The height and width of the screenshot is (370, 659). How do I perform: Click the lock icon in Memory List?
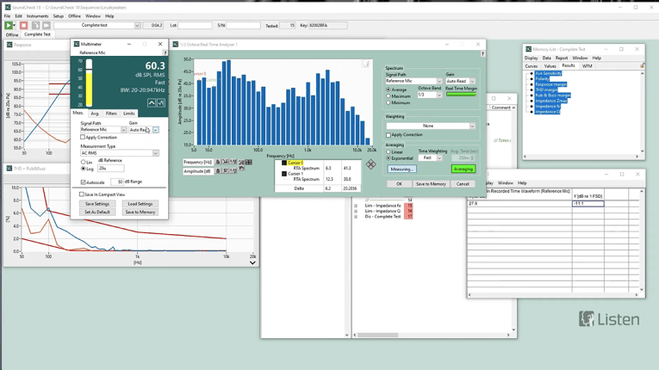(642, 65)
